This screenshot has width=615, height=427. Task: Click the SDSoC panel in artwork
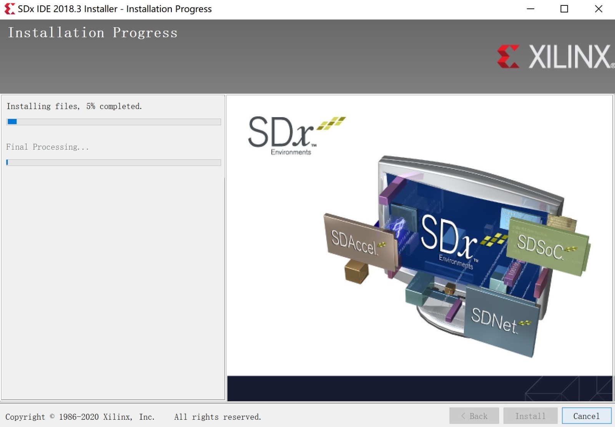pyautogui.click(x=547, y=247)
